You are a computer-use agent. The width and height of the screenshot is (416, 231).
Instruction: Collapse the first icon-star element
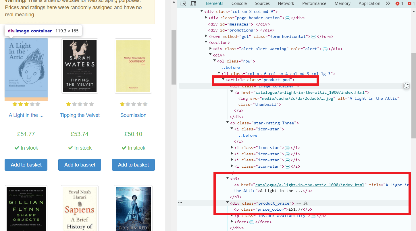pyautogui.click(x=232, y=129)
